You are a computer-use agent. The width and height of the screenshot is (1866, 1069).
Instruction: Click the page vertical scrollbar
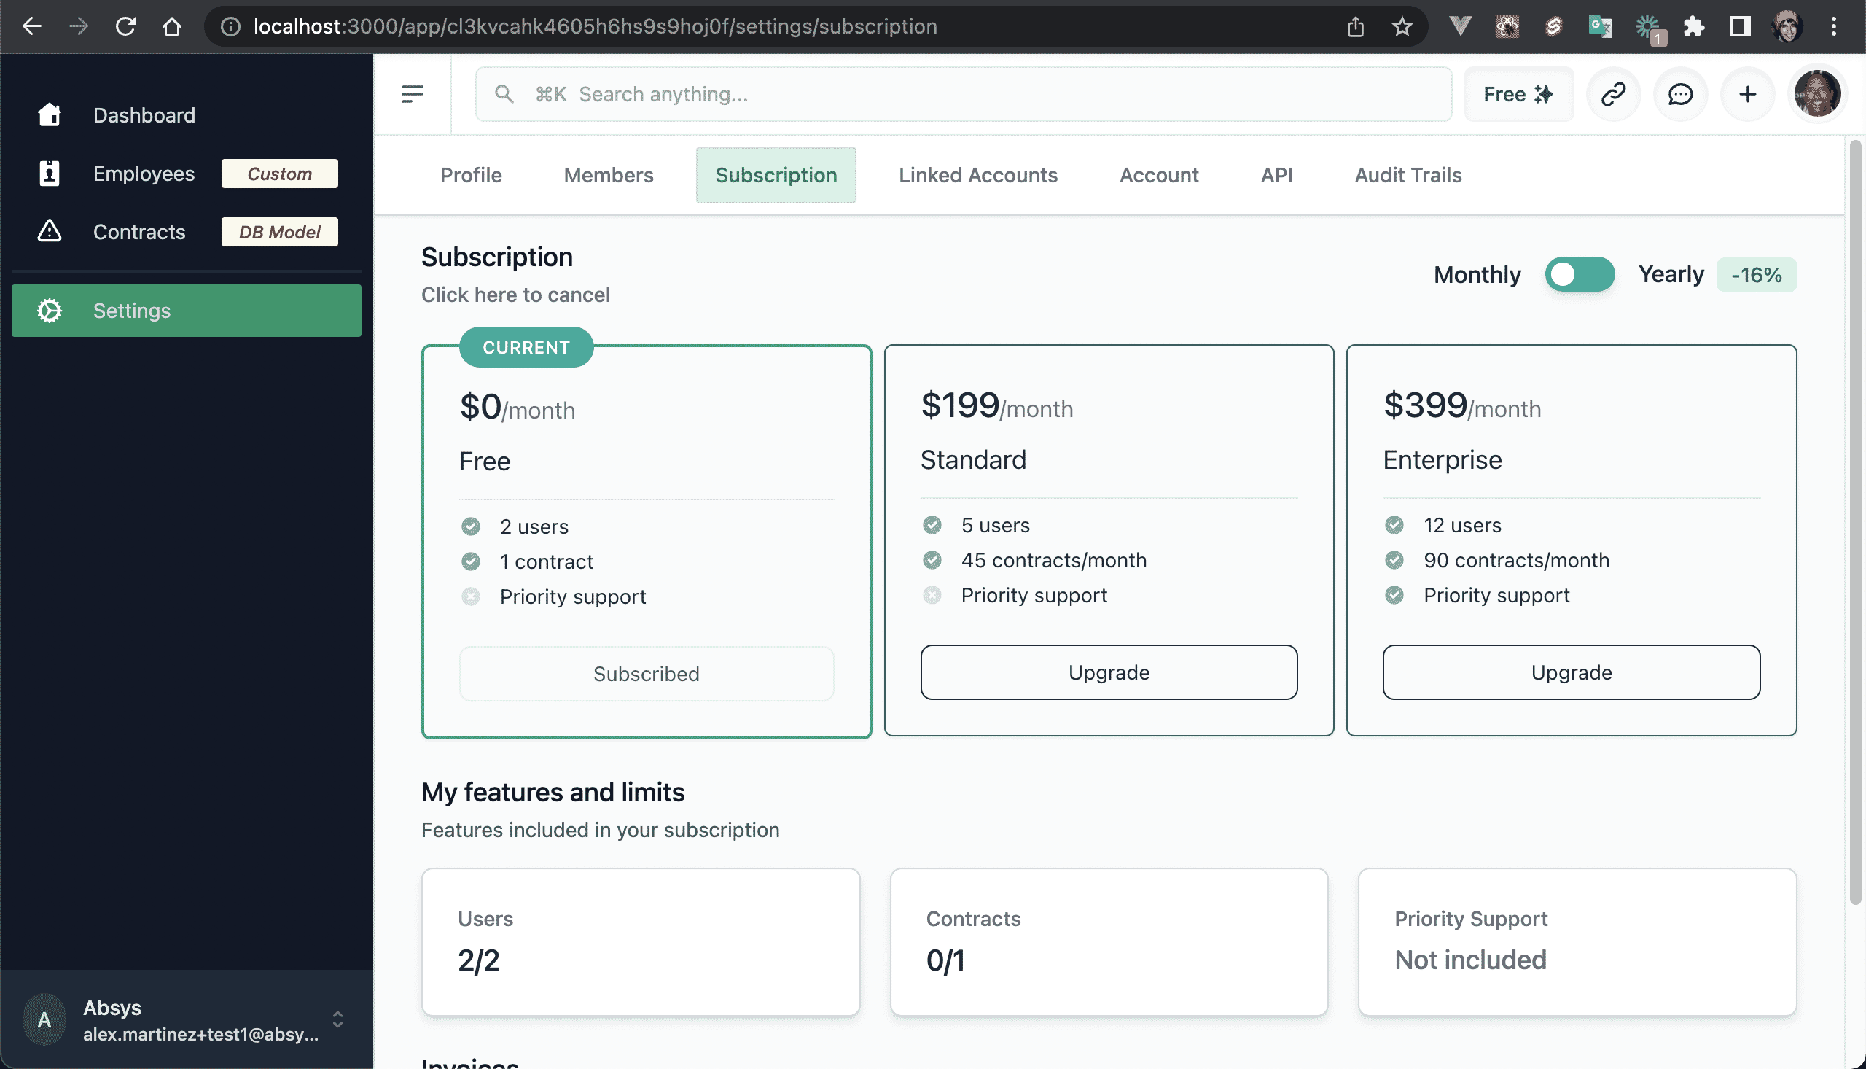[x=1856, y=521]
